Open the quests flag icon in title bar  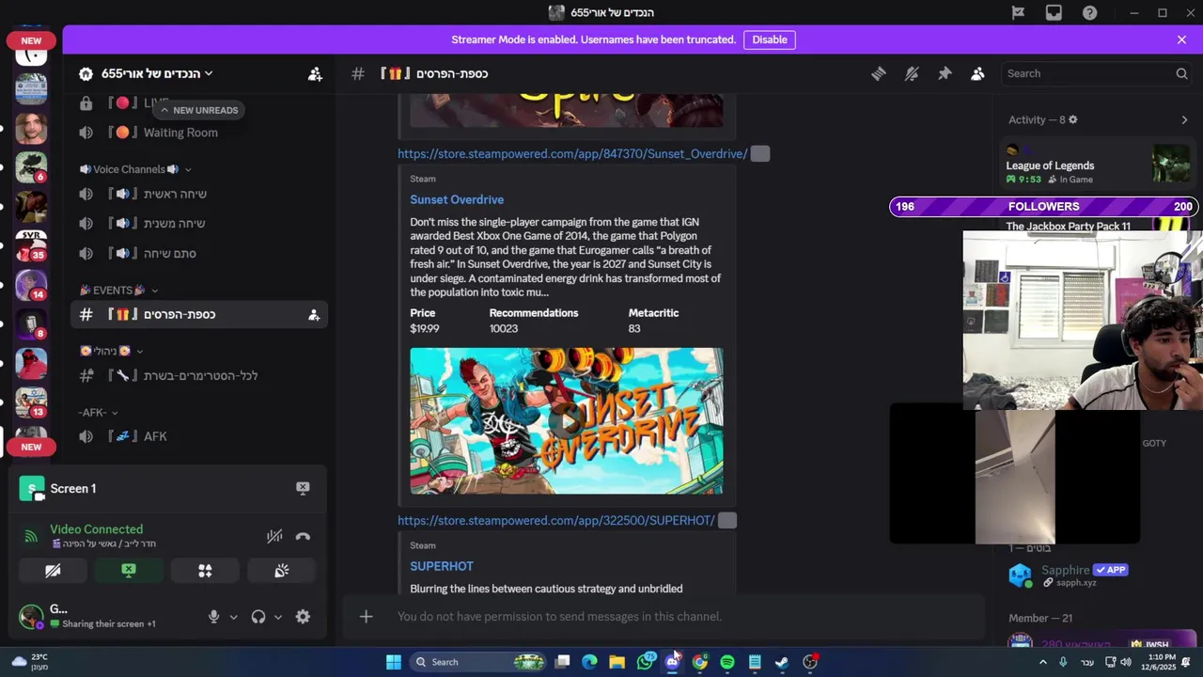1018,12
